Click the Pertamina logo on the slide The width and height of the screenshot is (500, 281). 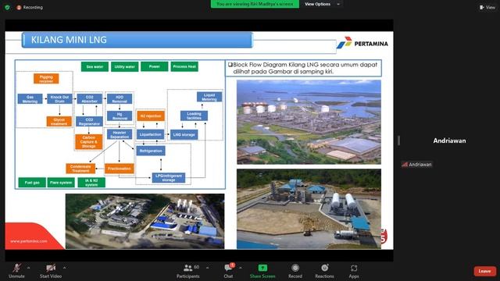coord(362,43)
